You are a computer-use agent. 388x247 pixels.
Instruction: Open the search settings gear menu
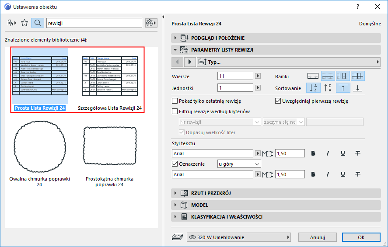tap(151, 23)
